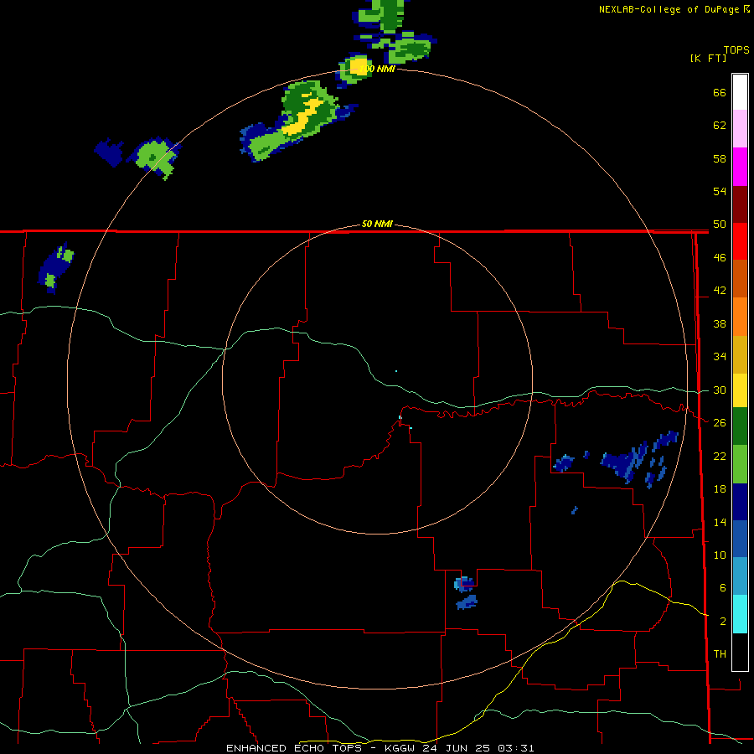Click the '66' legend value label
The image size is (754, 754).
(x=720, y=93)
